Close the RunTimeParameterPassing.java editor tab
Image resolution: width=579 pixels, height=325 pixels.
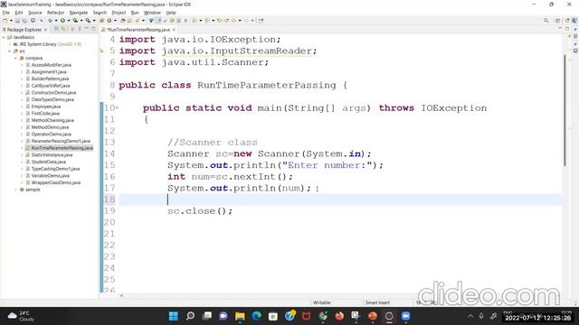[174, 30]
